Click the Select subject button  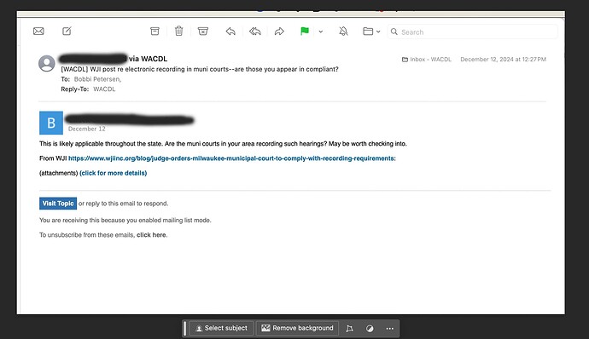coord(221,328)
